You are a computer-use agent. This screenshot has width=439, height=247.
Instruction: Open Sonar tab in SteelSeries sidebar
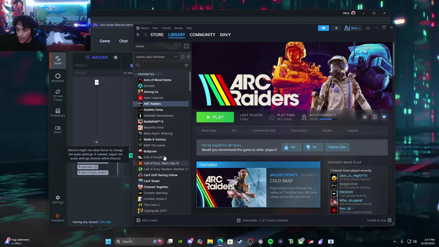coord(58,60)
